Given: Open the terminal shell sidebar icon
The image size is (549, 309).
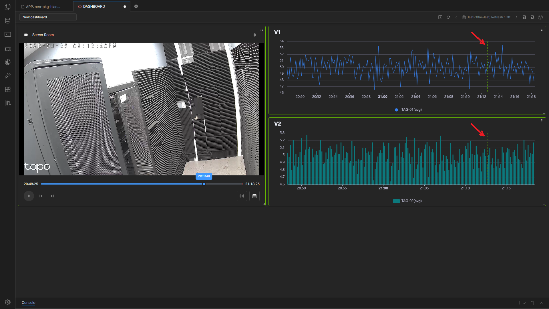Looking at the screenshot, I should (8, 34).
